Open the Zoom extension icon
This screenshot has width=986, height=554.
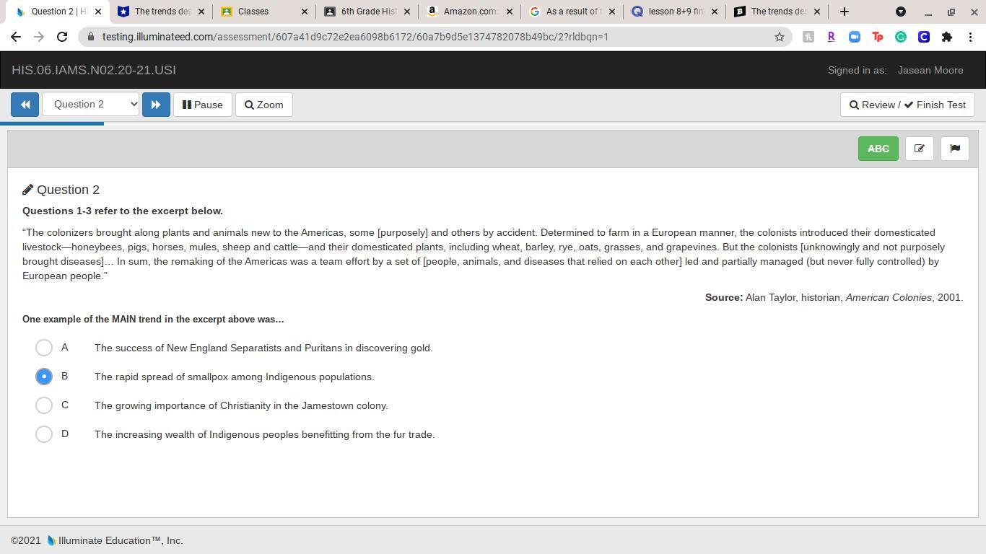click(855, 37)
